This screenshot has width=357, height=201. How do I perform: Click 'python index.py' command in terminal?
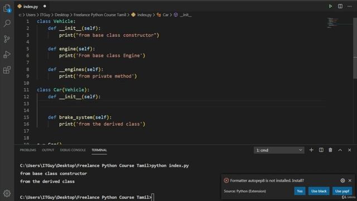click(170, 166)
